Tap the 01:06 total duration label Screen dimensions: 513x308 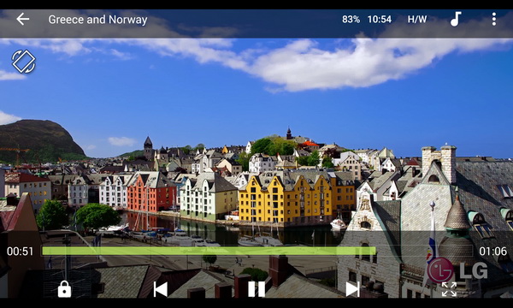(x=493, y=252)
